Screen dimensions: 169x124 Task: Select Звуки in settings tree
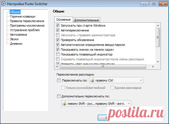click(x=14, y=39)
